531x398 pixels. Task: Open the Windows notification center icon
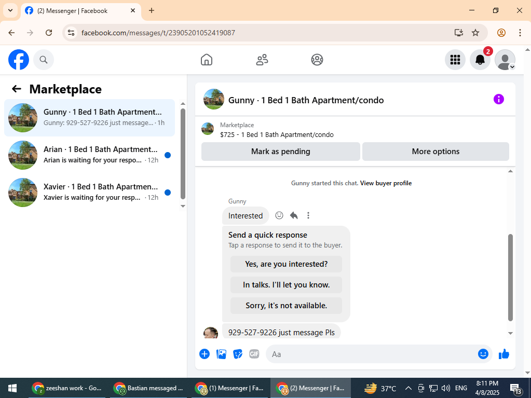click(516, 389)
